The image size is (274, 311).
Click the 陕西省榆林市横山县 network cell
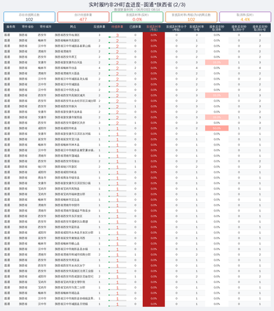pyautogui.click(x=67, y=244)
